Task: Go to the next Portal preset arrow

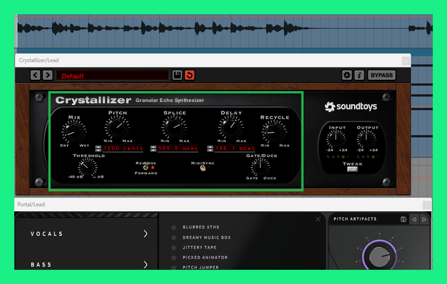Action: point(424,219)
